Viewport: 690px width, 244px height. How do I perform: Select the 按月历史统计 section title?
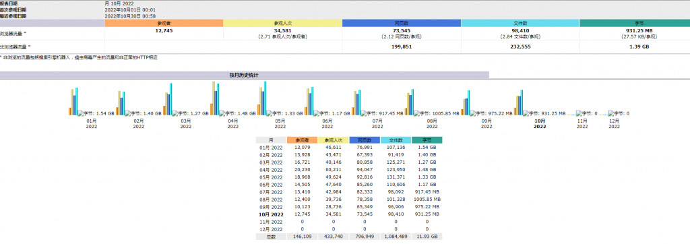244,75
